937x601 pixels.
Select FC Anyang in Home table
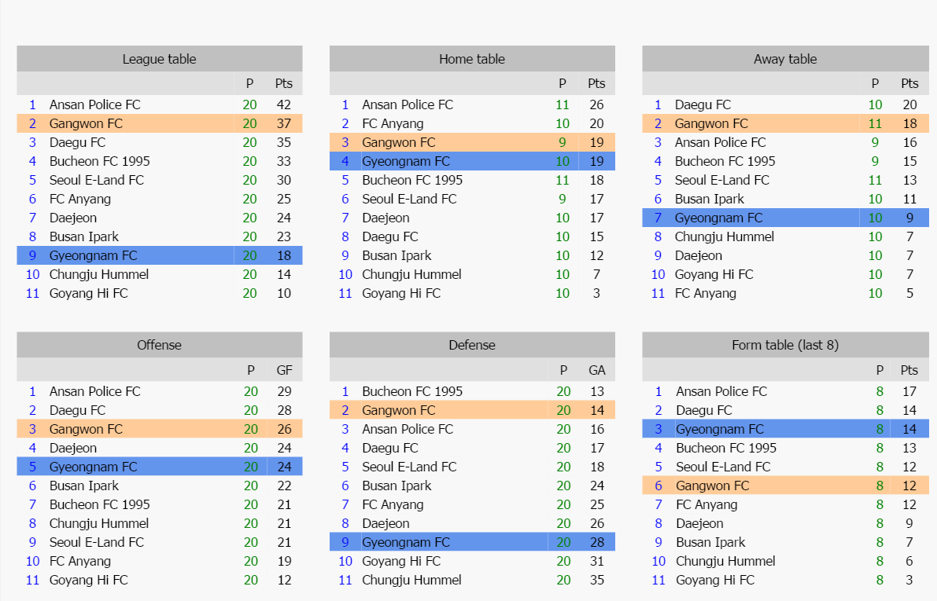[393, 123]
